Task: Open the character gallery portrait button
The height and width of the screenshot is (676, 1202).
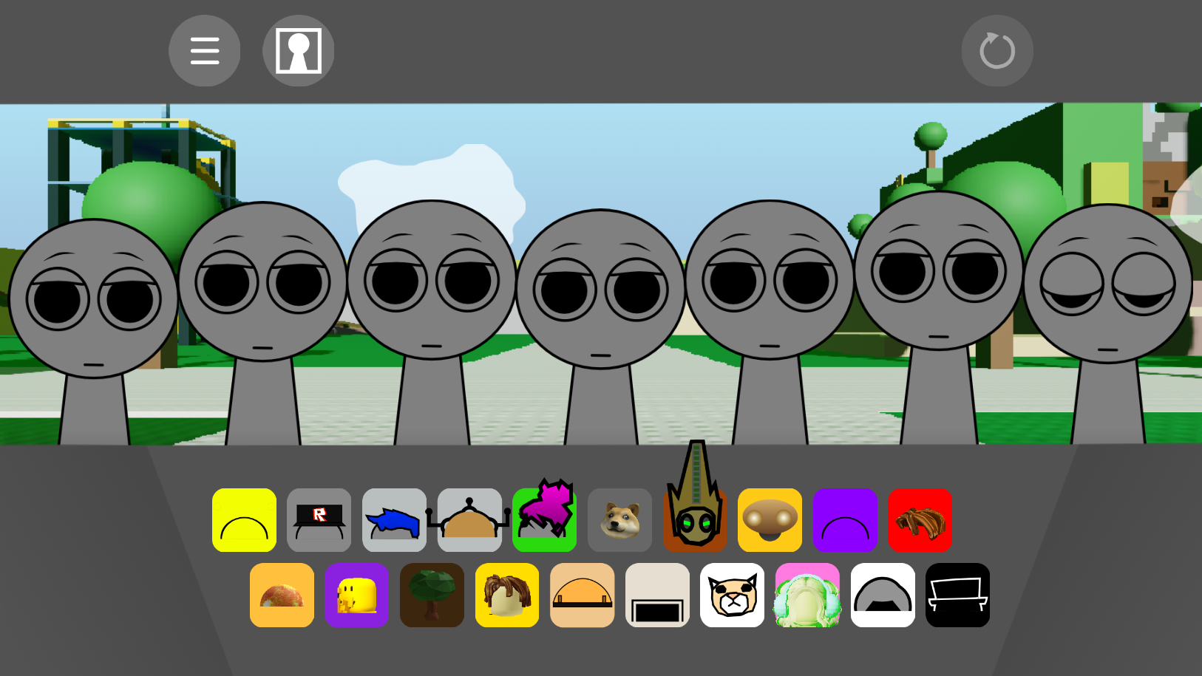Action: [299, 51]
